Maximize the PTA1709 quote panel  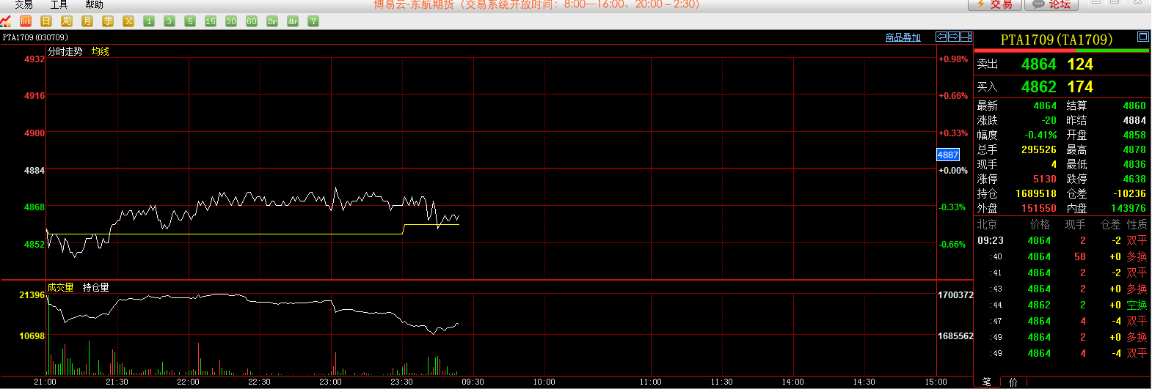click(1142, 37)
